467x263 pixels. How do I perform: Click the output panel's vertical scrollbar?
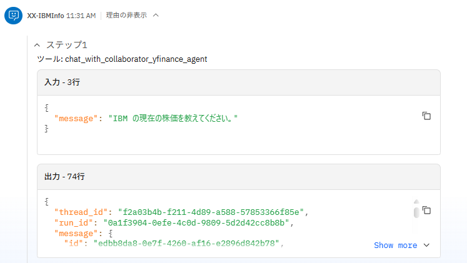tap(416, 210)
